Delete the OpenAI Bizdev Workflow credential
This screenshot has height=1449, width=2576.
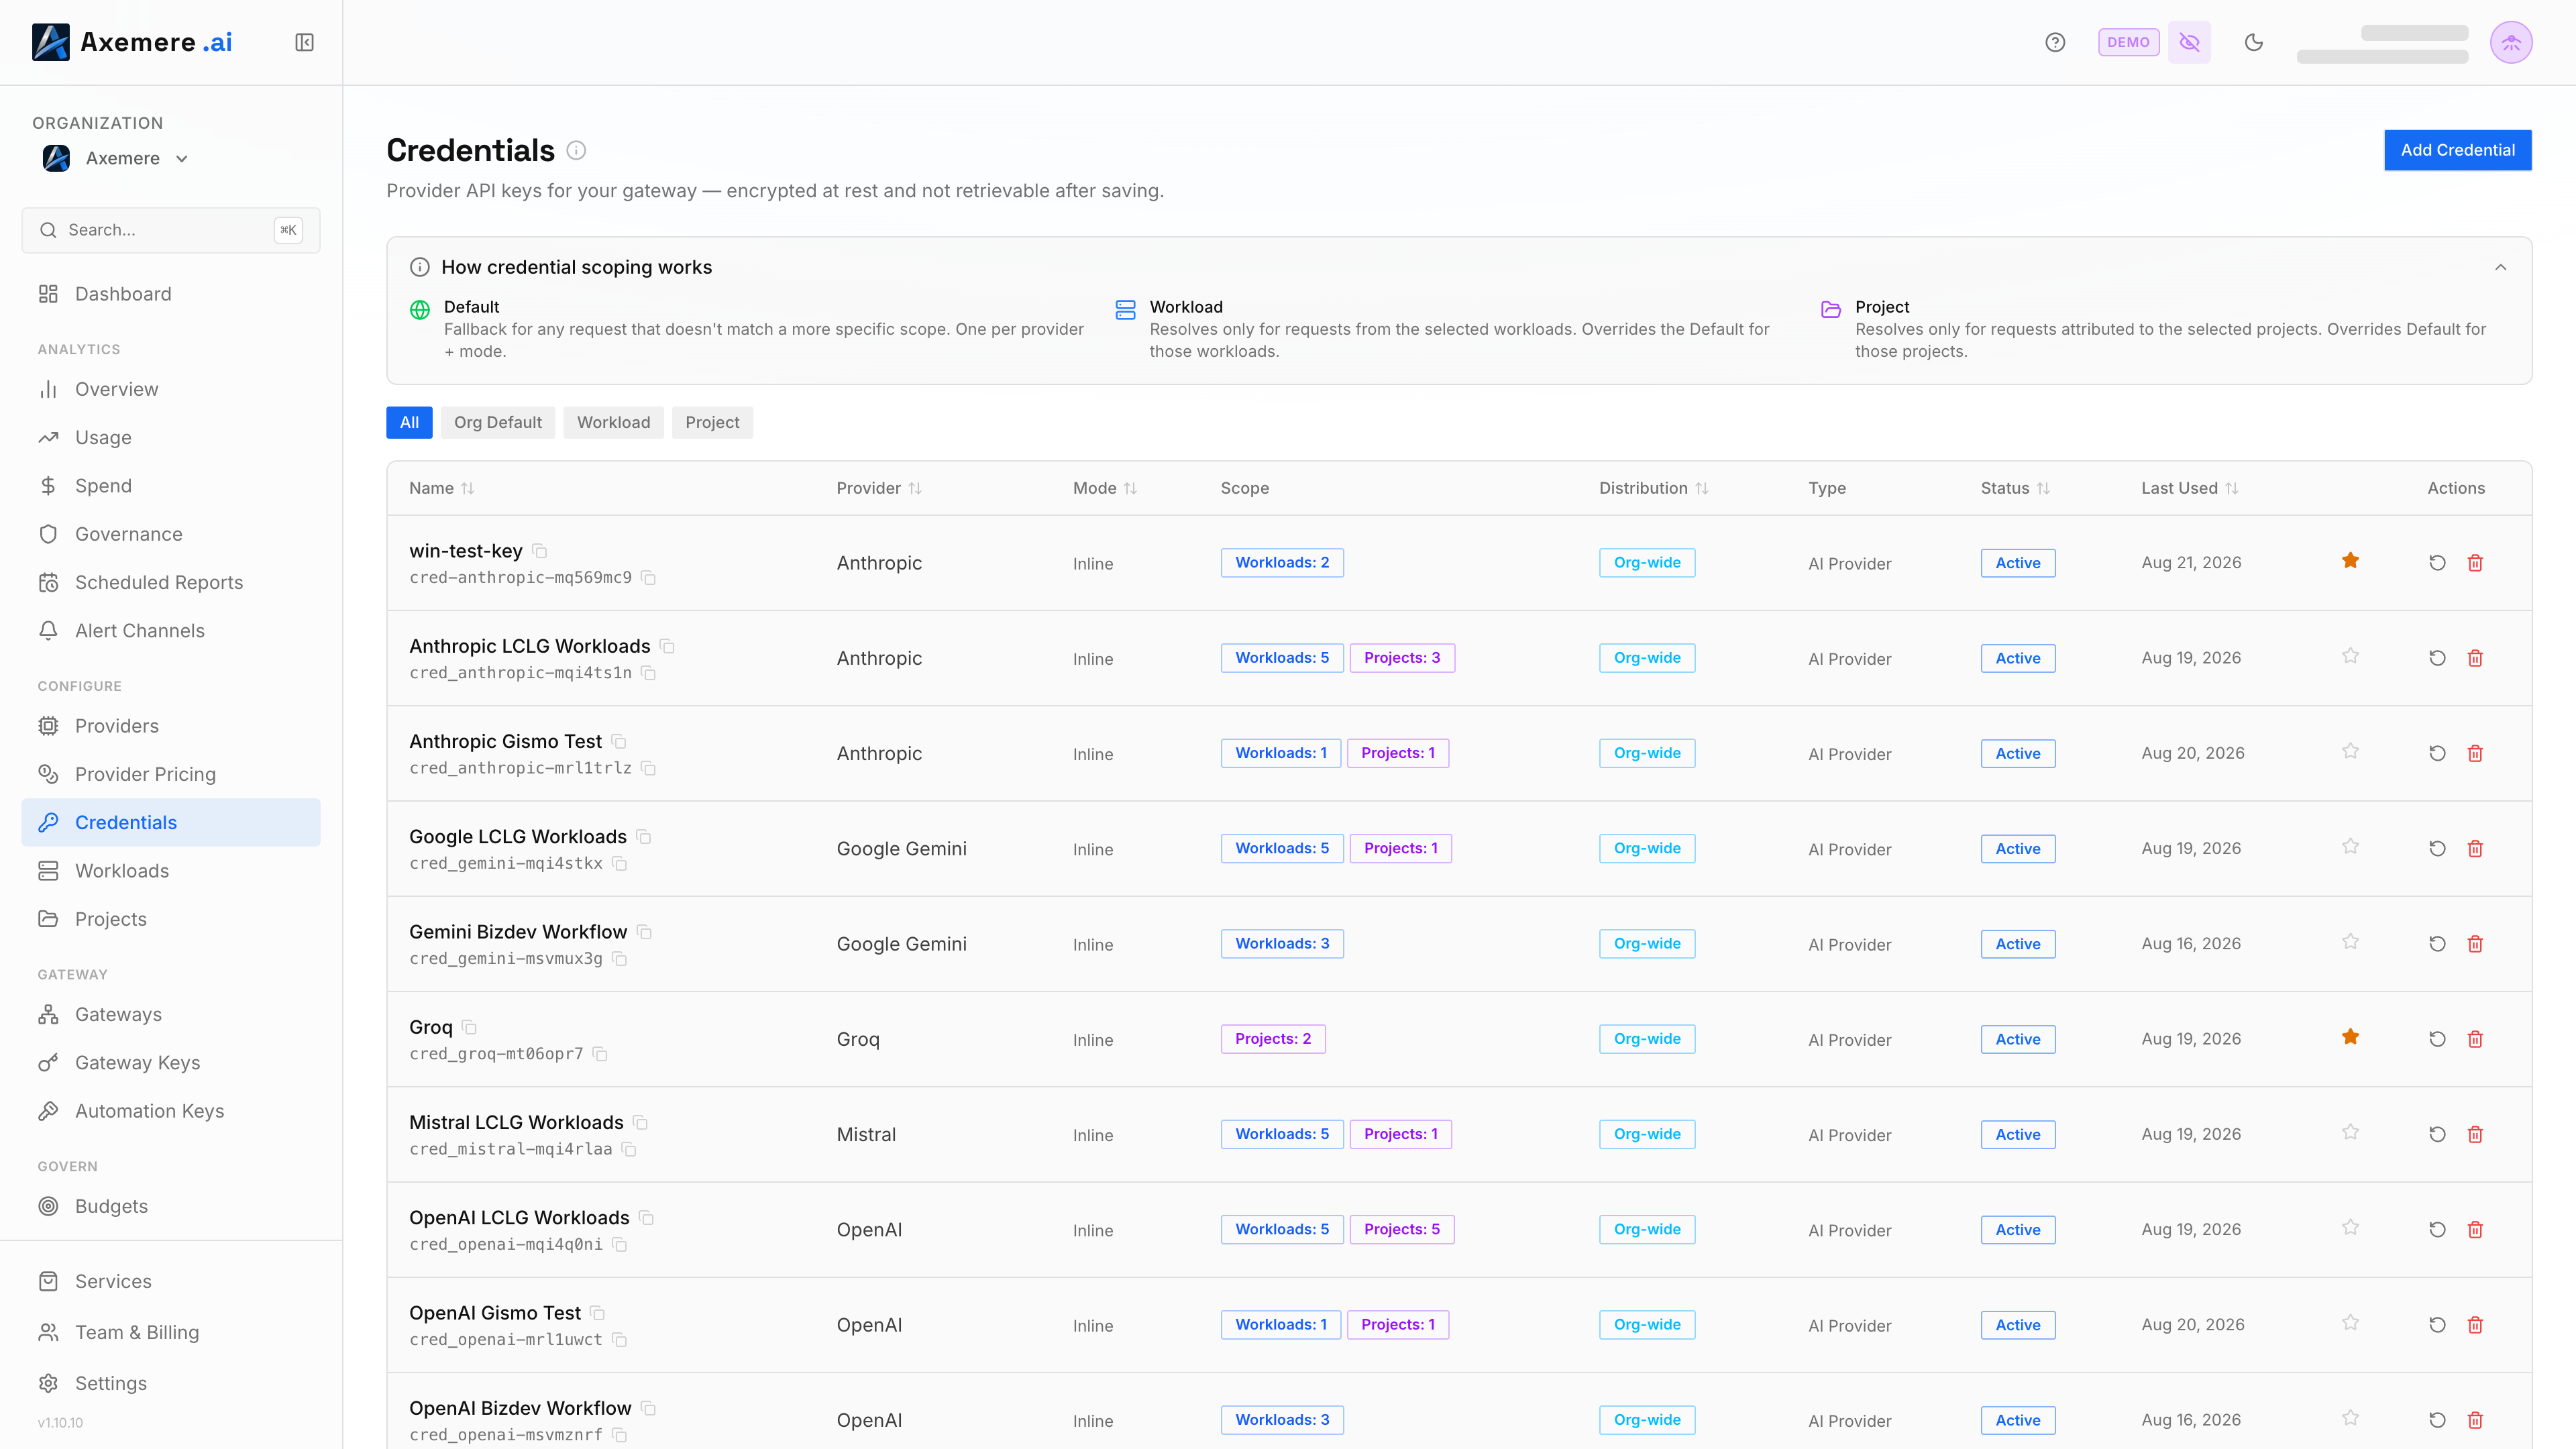[x=2475, y=1420]
